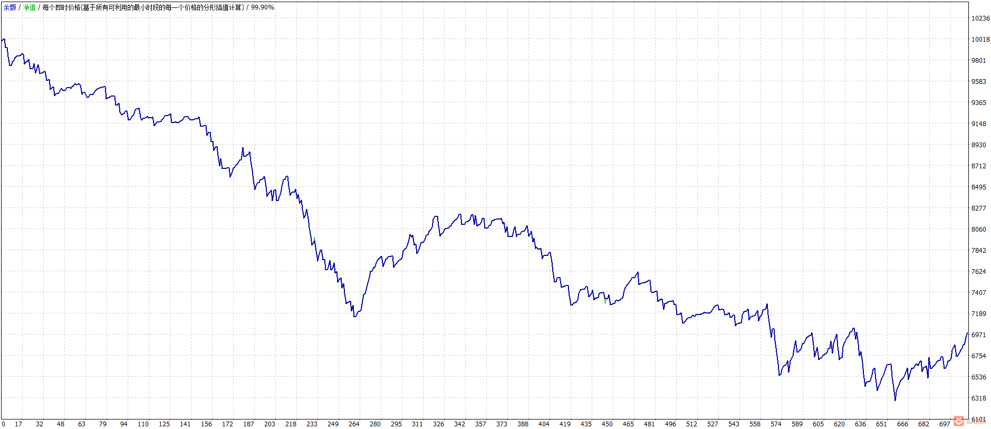This screenshot has height=429, width=991.
Task: Select the 10236 value on the vertical axis
Action: tap(980, 18)
